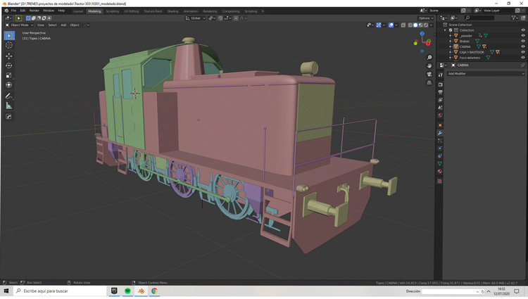The image size is (528, 299).
Task: Expand the CABINA object in outliner
Action: 451,46
